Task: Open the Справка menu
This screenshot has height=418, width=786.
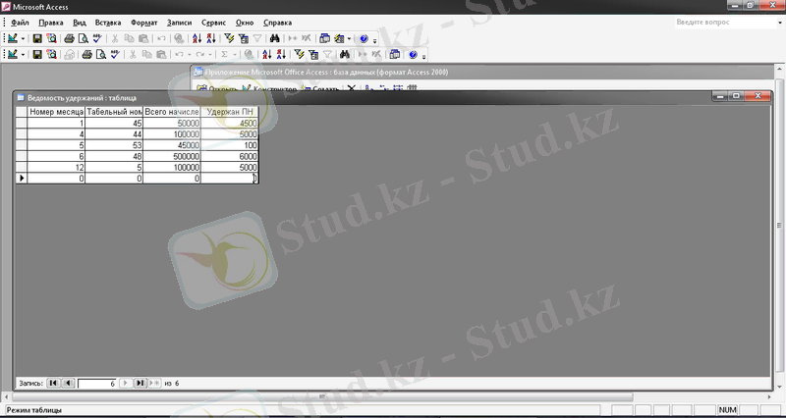Action: [x=277, y=23]
